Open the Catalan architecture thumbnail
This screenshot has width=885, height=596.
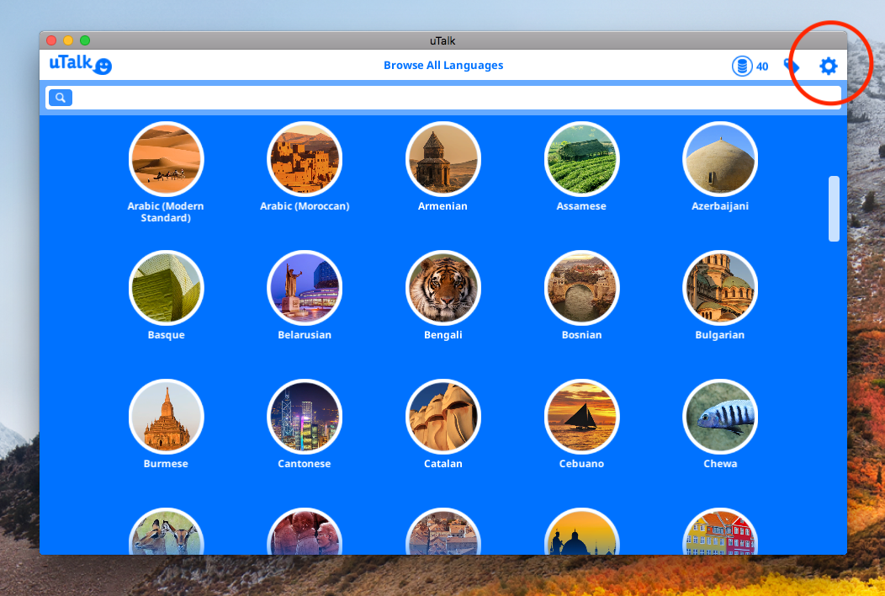442,417
